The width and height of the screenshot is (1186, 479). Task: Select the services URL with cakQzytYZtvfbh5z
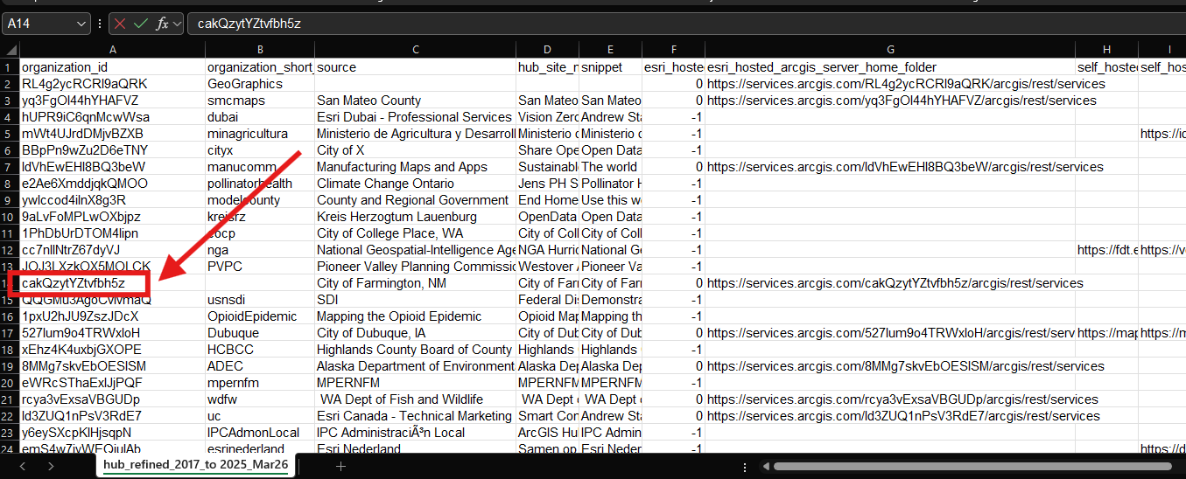[x=890, y=283]
